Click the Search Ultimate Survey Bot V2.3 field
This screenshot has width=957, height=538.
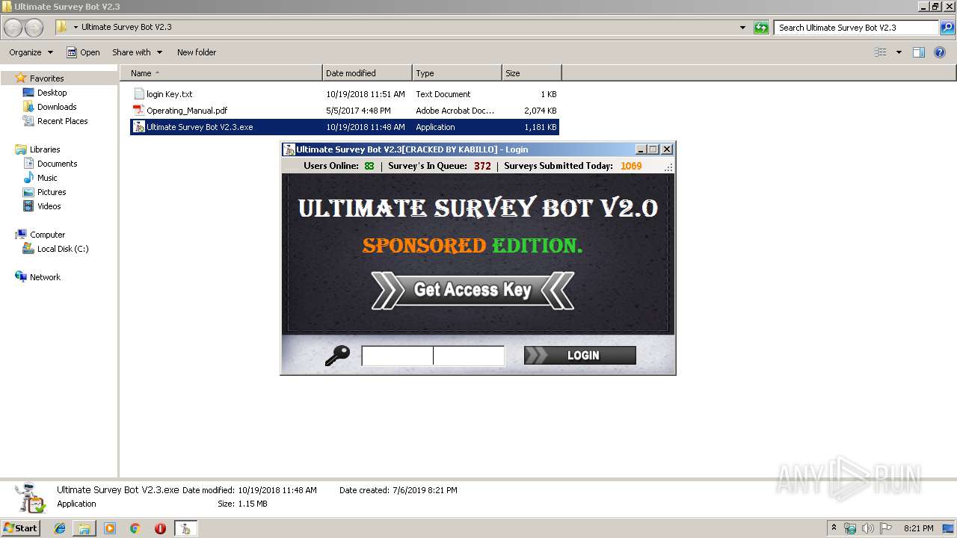click(856, 28)
